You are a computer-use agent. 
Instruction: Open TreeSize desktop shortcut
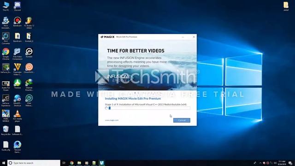18,84
